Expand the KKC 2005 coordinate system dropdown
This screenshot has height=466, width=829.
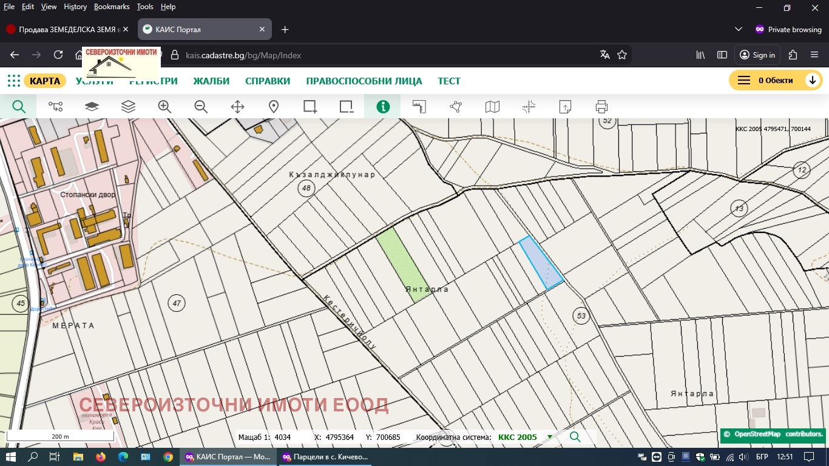[550, 437]
